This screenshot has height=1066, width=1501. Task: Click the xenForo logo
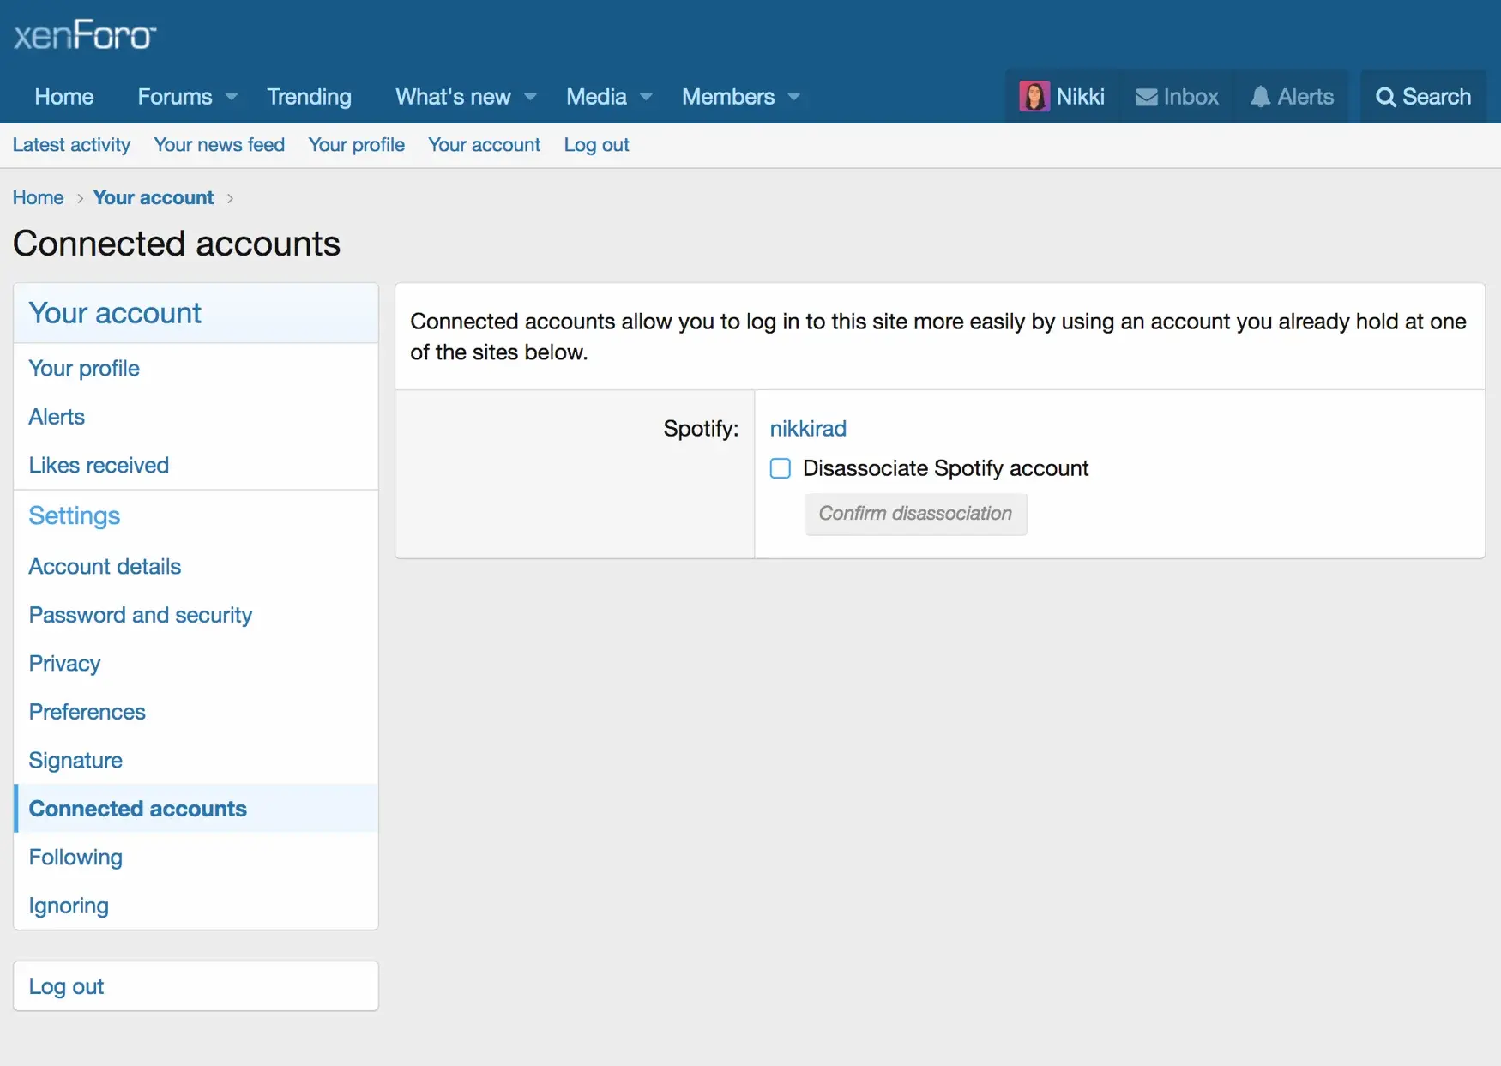(x=84, y=35)
